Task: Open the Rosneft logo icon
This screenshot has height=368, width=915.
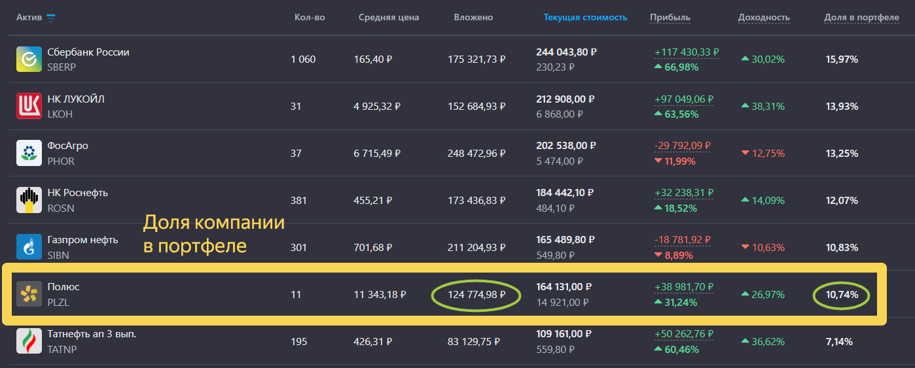Action: (x=29, y=201)
